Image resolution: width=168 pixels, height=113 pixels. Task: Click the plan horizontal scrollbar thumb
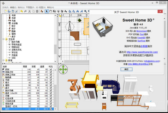[77, 61]
